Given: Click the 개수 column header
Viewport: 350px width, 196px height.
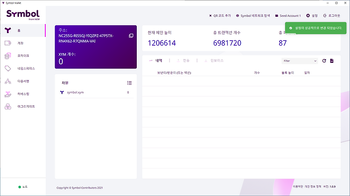Looking at the screenshot, I should [257, 73].
